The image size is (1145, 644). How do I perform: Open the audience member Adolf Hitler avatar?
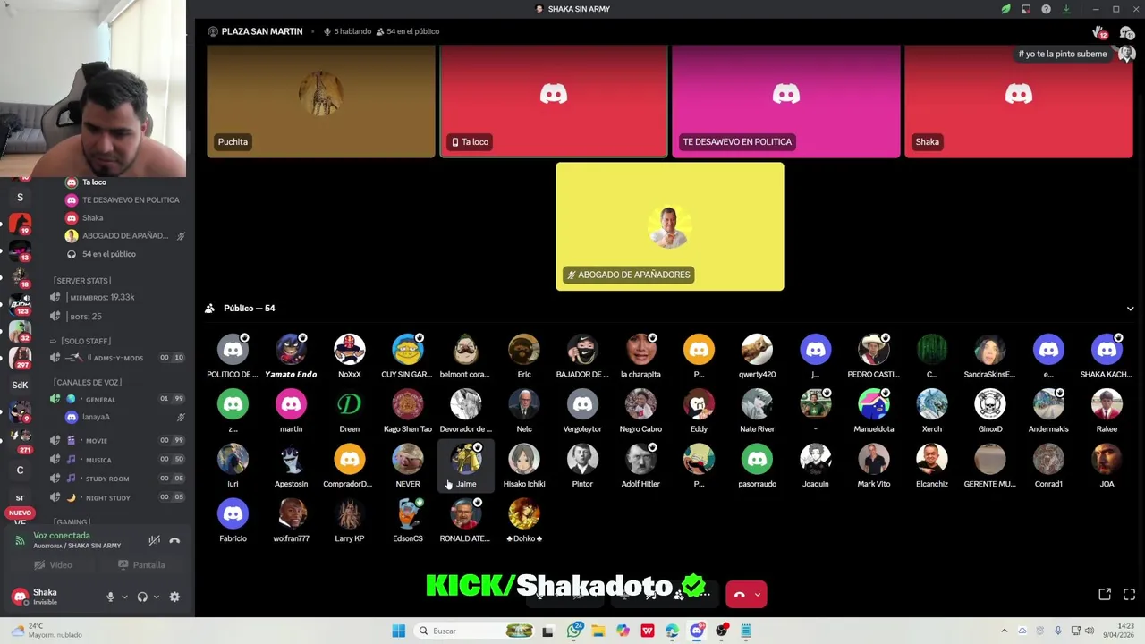tap(640, 459)
